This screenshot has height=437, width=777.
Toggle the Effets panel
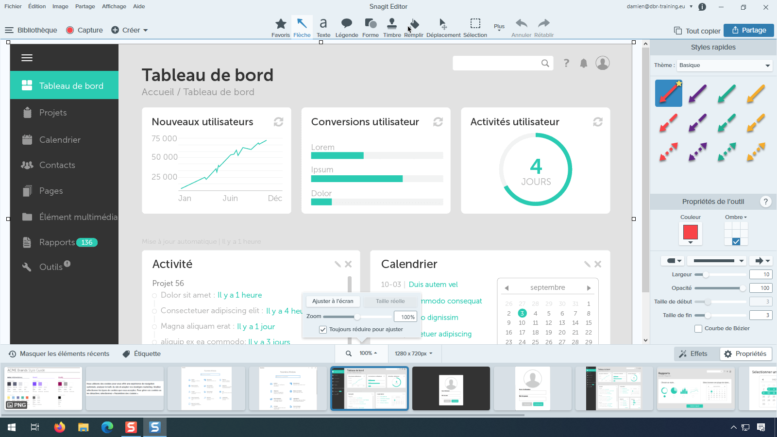coord(693,354)
